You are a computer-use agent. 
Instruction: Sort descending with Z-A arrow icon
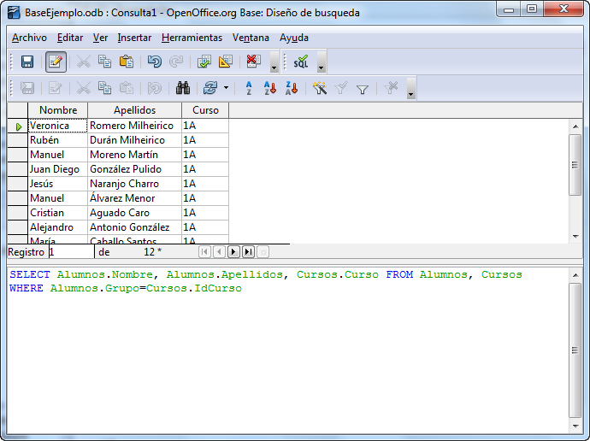[x=292, y=88]
